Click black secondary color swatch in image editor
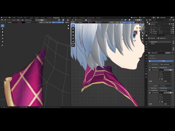175x131 pixels. [23, 22]
